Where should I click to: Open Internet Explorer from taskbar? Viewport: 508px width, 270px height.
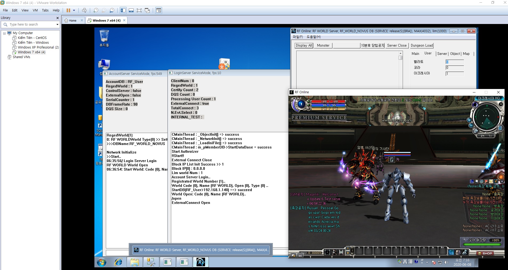click(118, 262)
